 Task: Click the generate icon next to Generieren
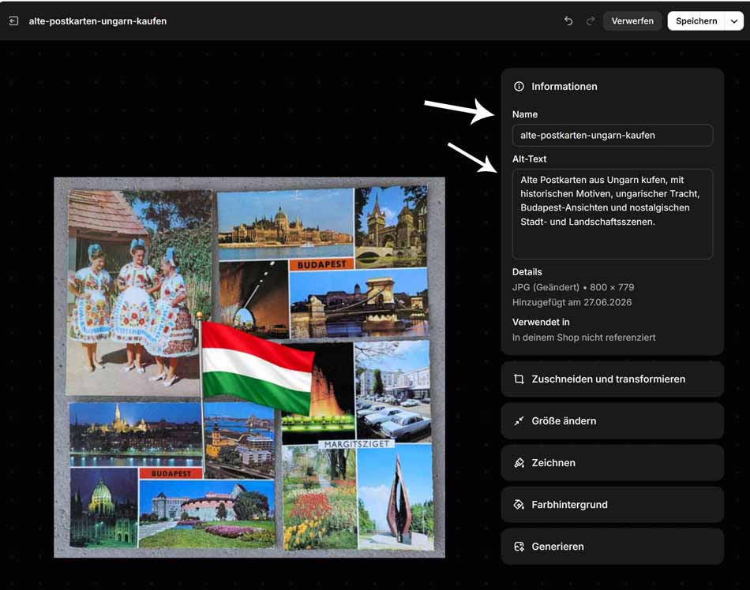pyautogui.click(x=519, y=547)
